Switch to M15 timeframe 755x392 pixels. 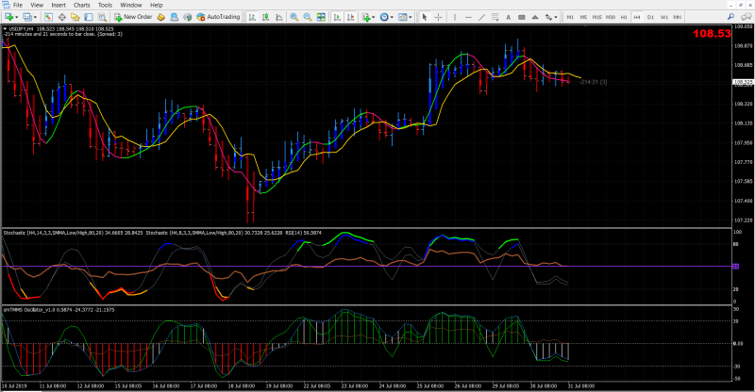596,17
